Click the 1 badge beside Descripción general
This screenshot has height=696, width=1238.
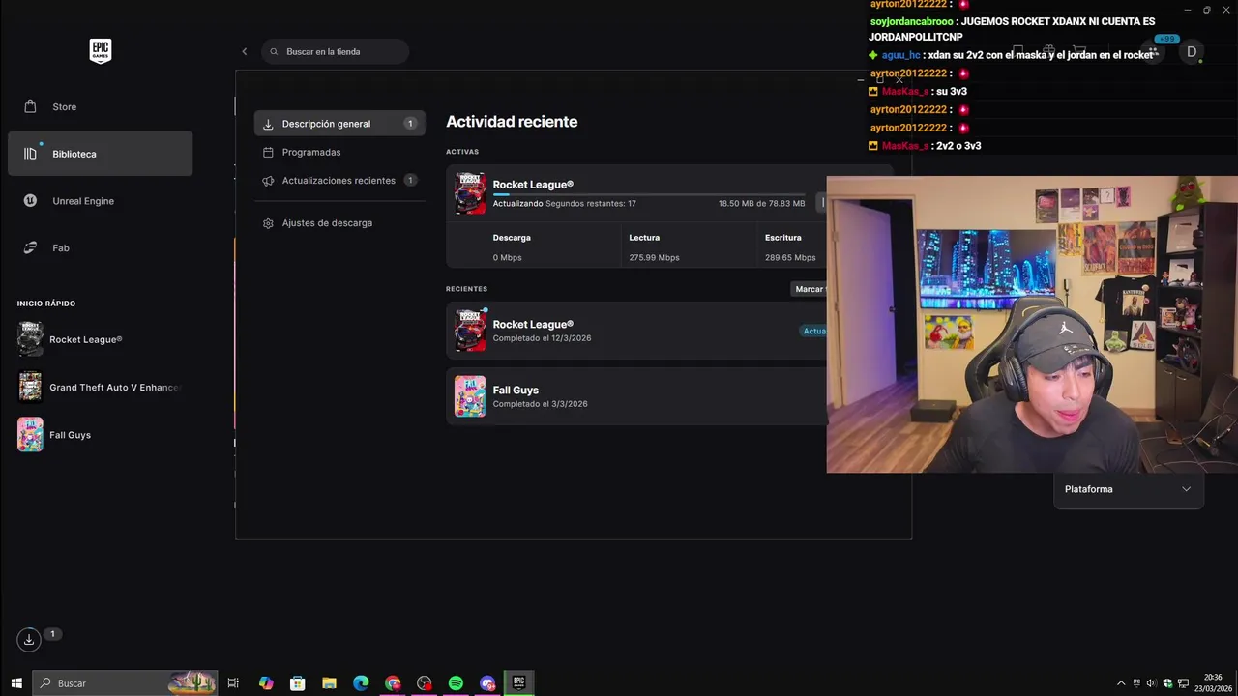coord(410,124)
